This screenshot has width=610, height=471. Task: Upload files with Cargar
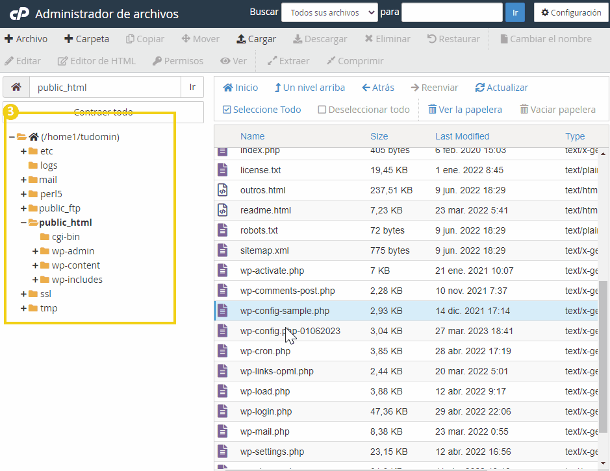pos(257,39)
